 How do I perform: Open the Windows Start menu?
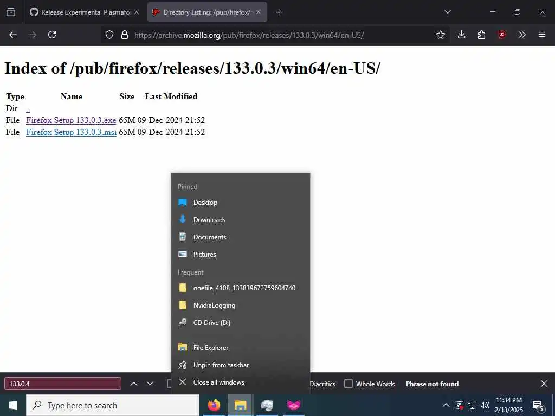coord(13,405)
